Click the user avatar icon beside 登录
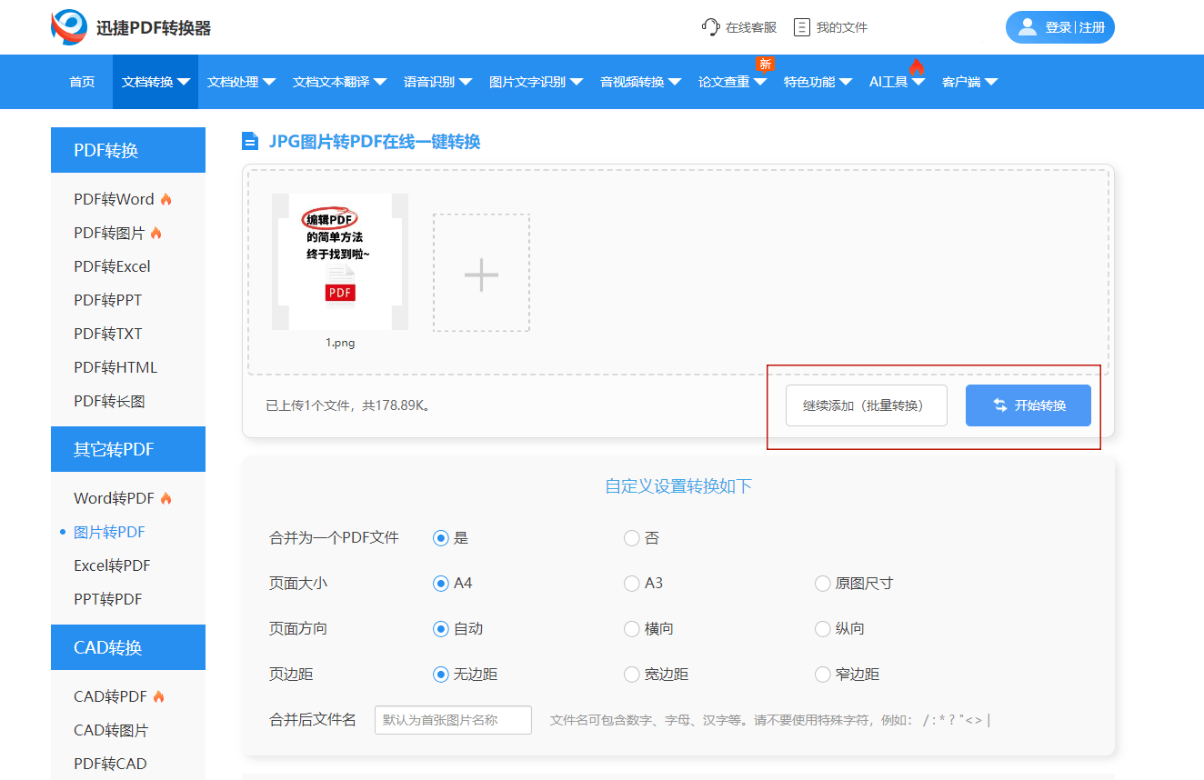The image size is (1204, 780). (1028, 27)
